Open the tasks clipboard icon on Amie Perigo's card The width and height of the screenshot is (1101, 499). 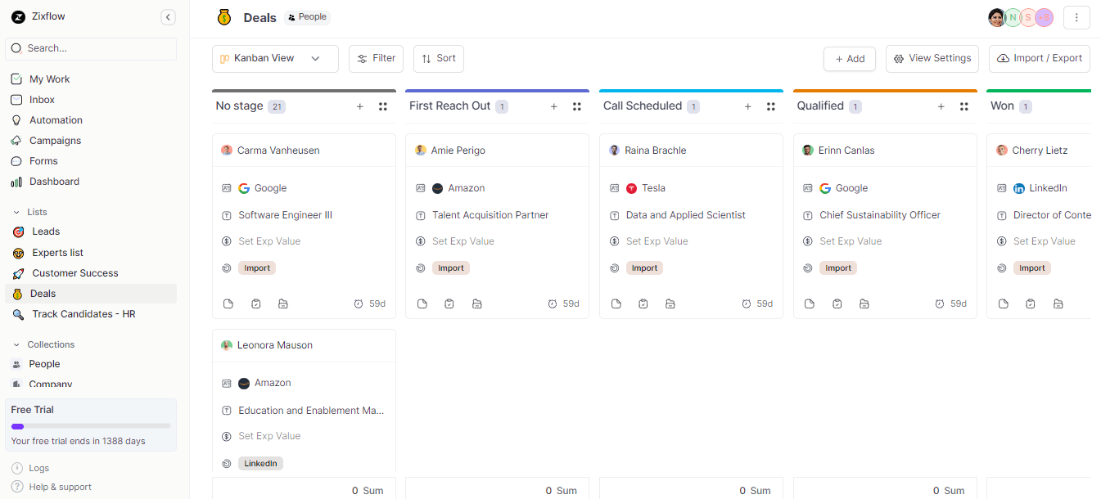pos(449,303)
